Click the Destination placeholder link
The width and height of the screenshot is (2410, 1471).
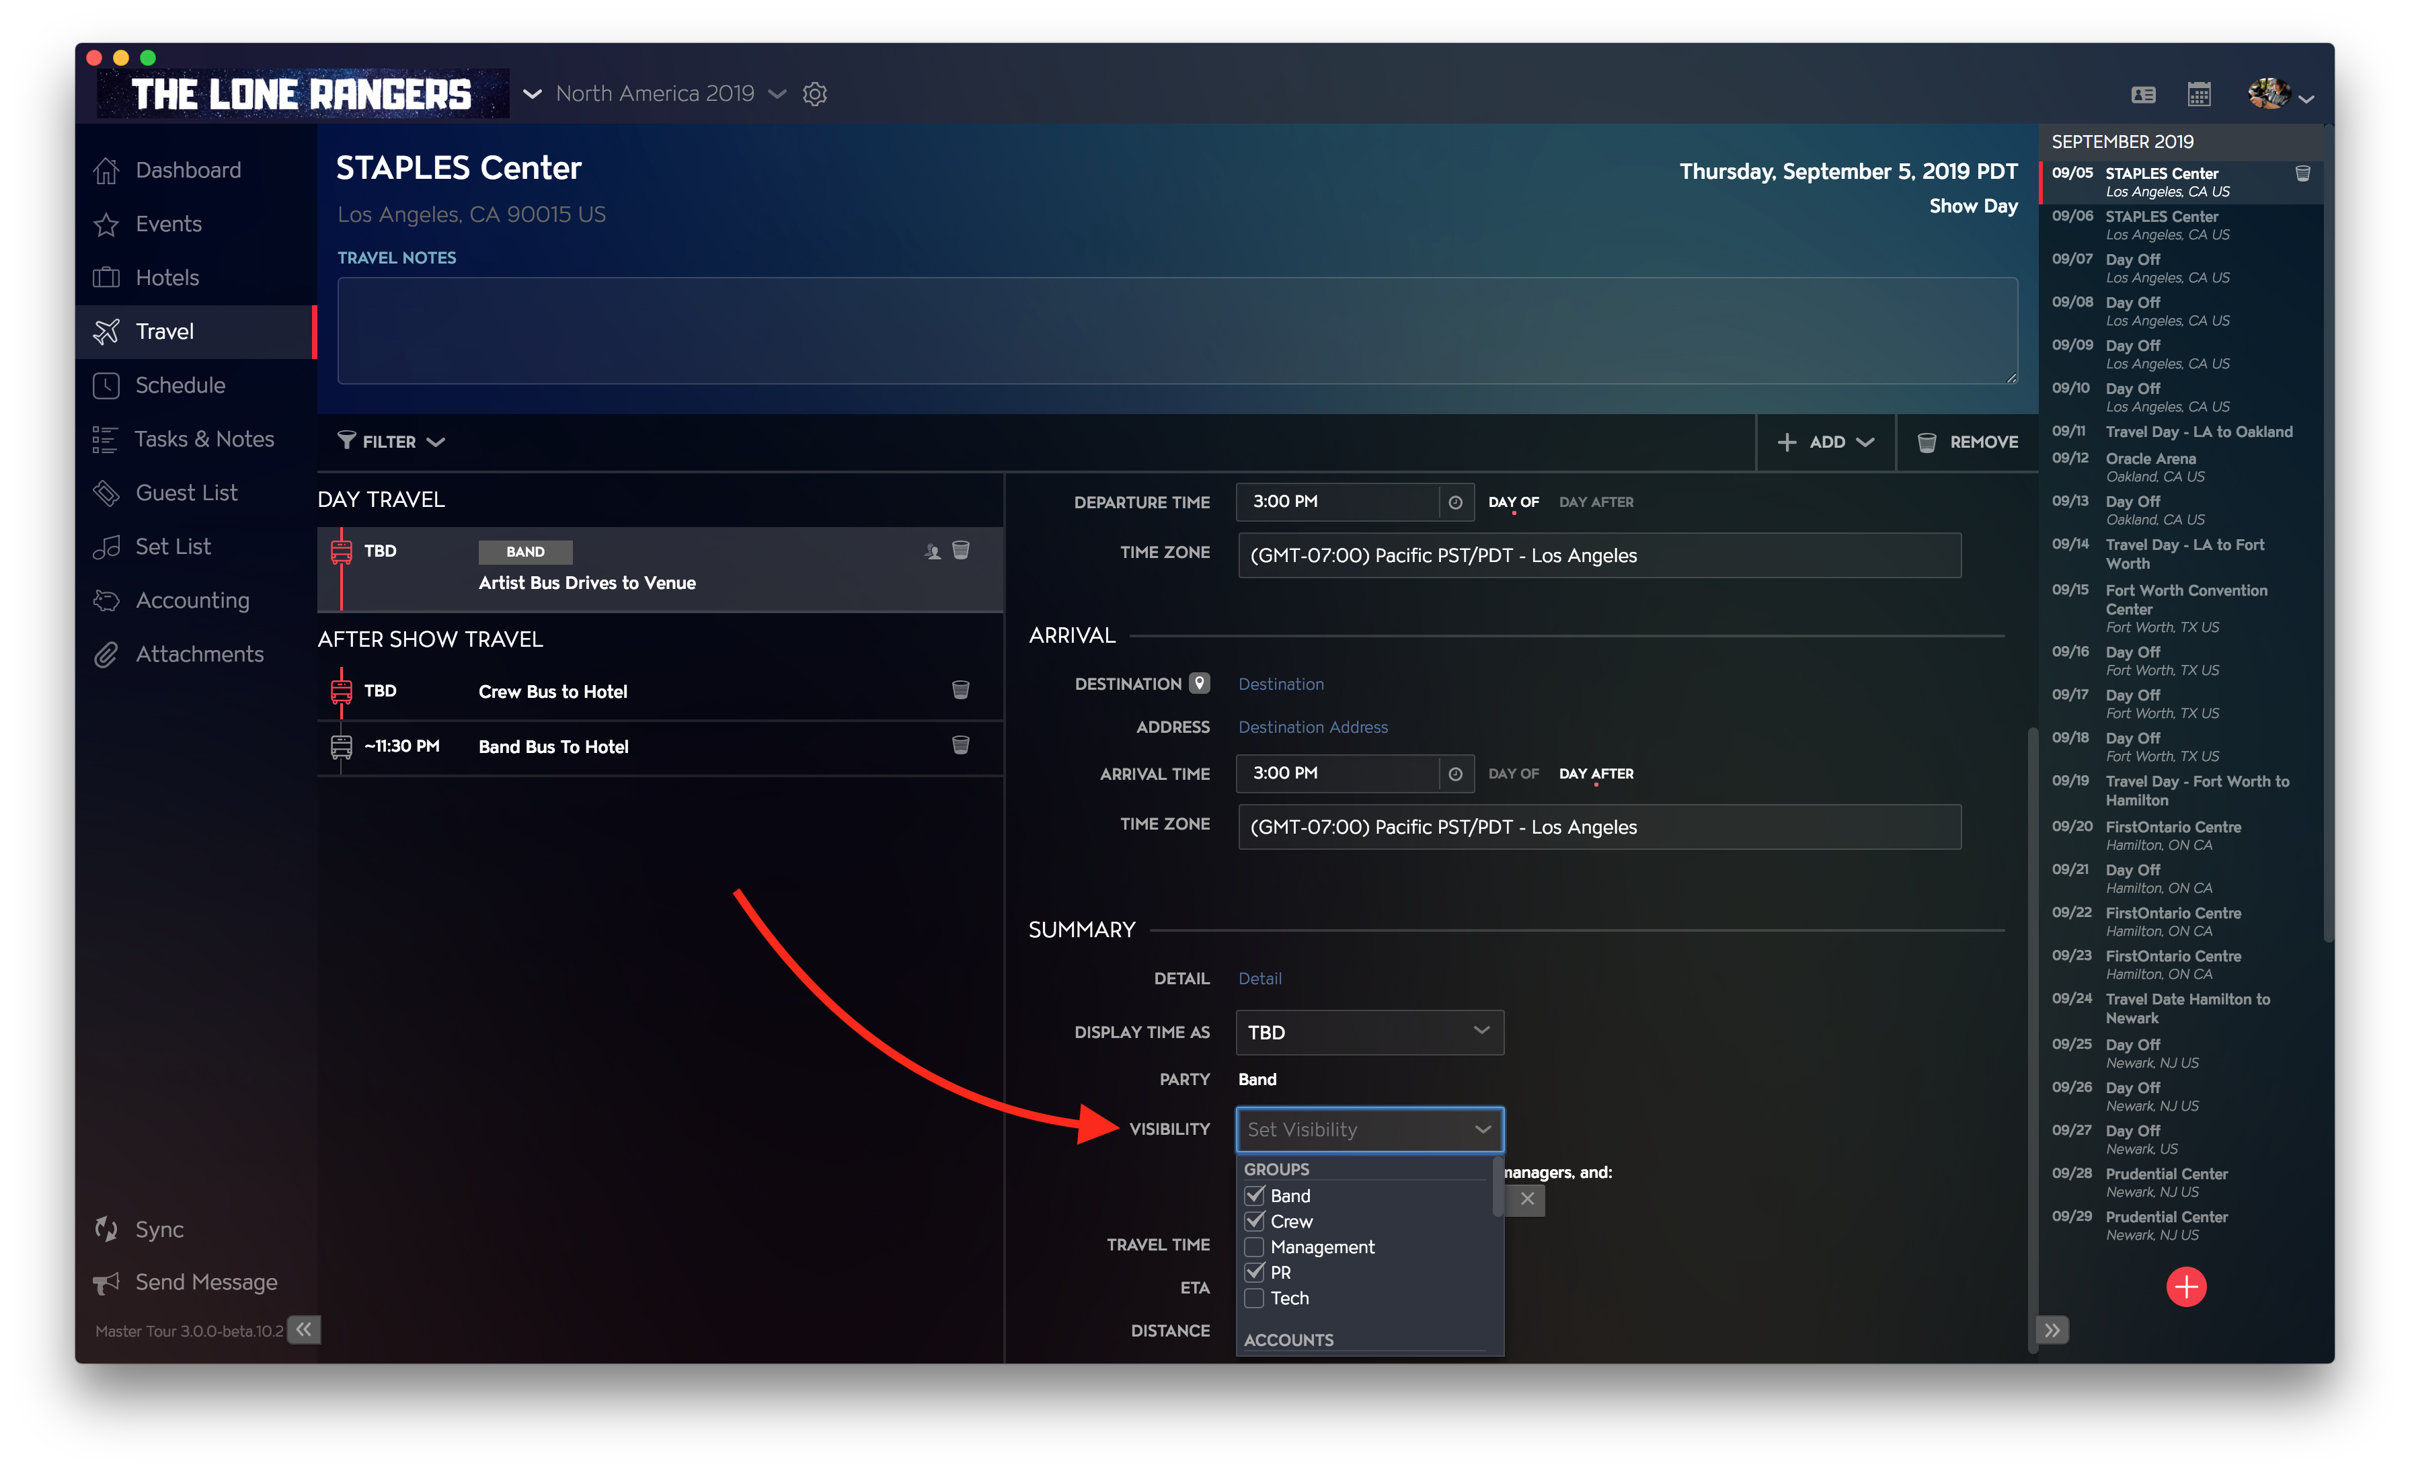pyautogui.click(x=1280, y=684)
